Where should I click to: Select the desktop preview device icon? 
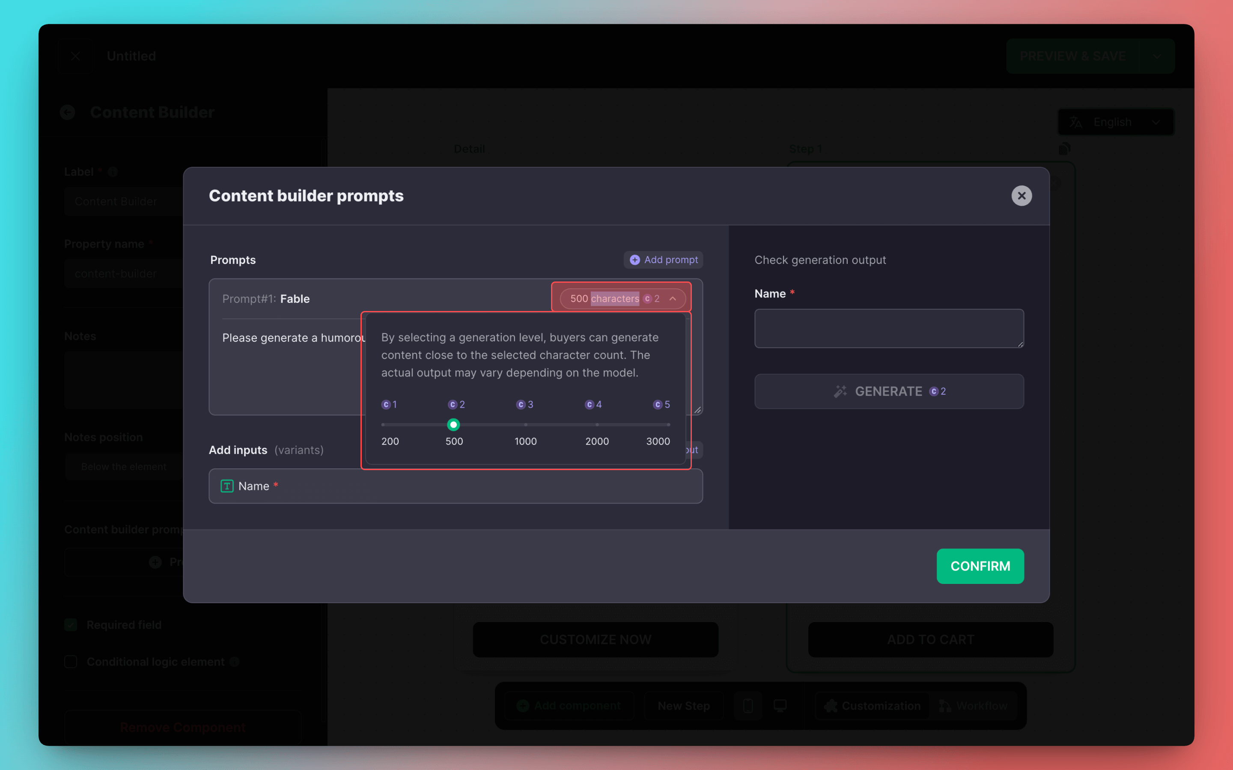point(780,705)
